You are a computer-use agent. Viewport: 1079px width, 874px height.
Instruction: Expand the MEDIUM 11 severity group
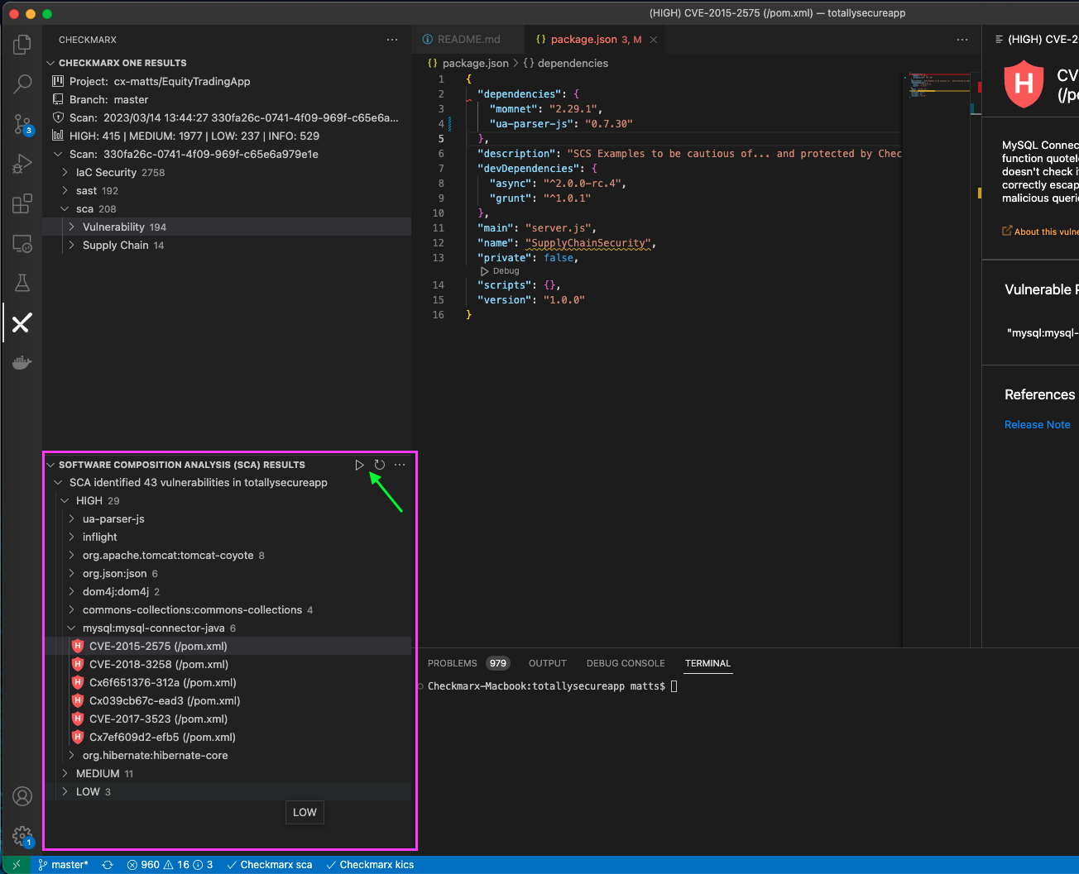click(x=65, y=773)
